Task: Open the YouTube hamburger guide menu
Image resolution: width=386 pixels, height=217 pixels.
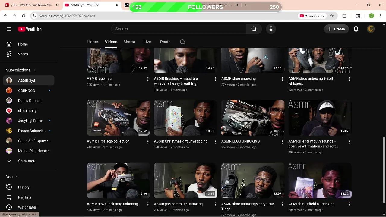Action: pos(9,29)
